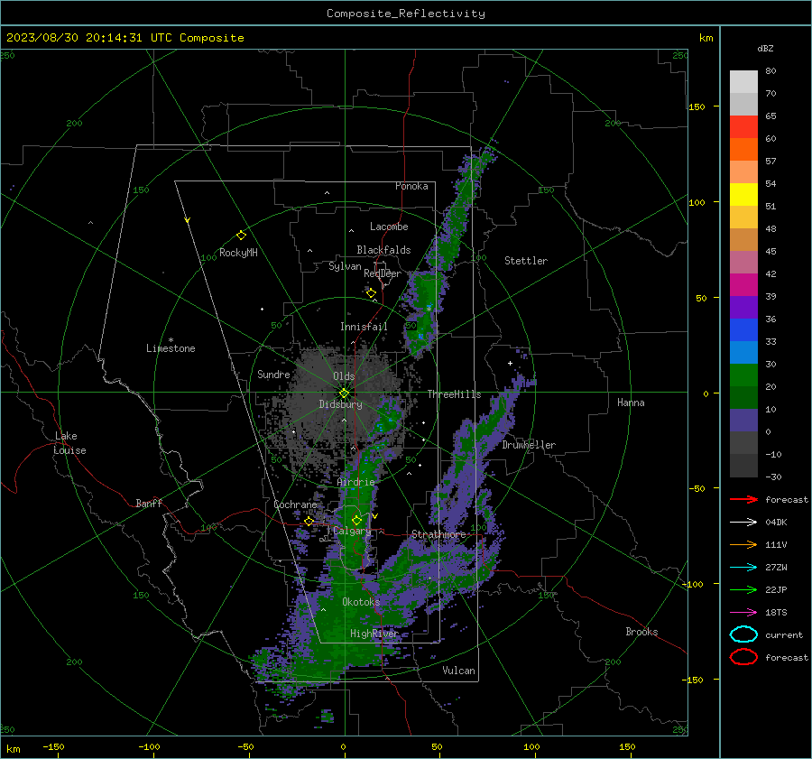The height and width of the screenshot is (759, 812).
Task: Click the yellow diamond radar marker at Olds
Action: 344,393
